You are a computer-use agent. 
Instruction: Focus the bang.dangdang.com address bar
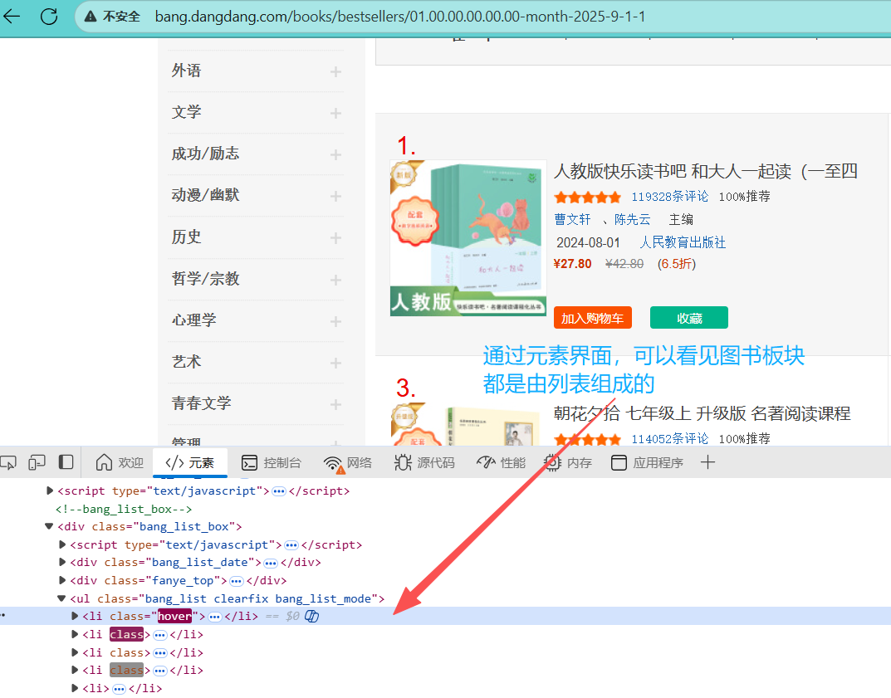[400, 17]
